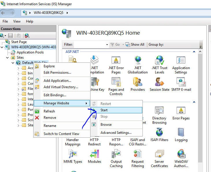The width and height of the screenshot is (211, 172).
Task: Expand the Scripts folder tree node
Action: pyautogui.click(x=18, y=120)
